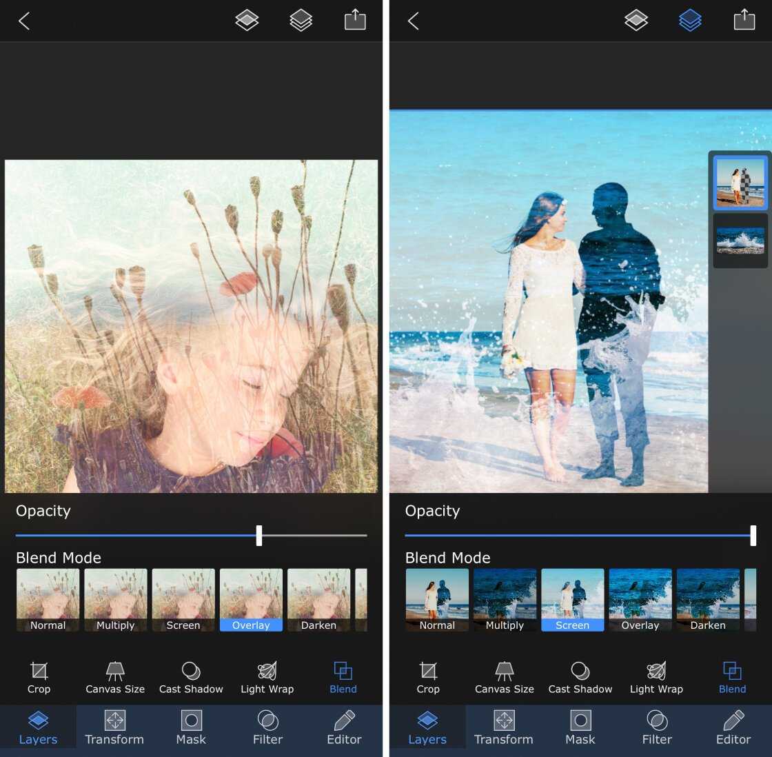Tap the add layer icon on left screen
Image resolution: width=772 pixels, height=757 pixels.
pos(247,21)
